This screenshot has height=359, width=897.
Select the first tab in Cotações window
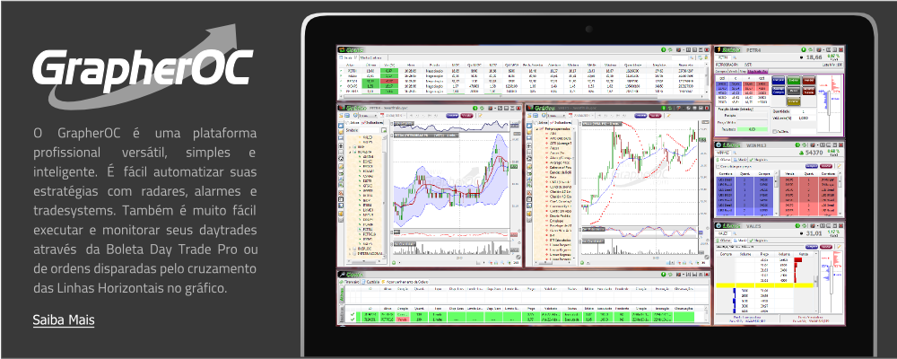(x=348, y=57)
